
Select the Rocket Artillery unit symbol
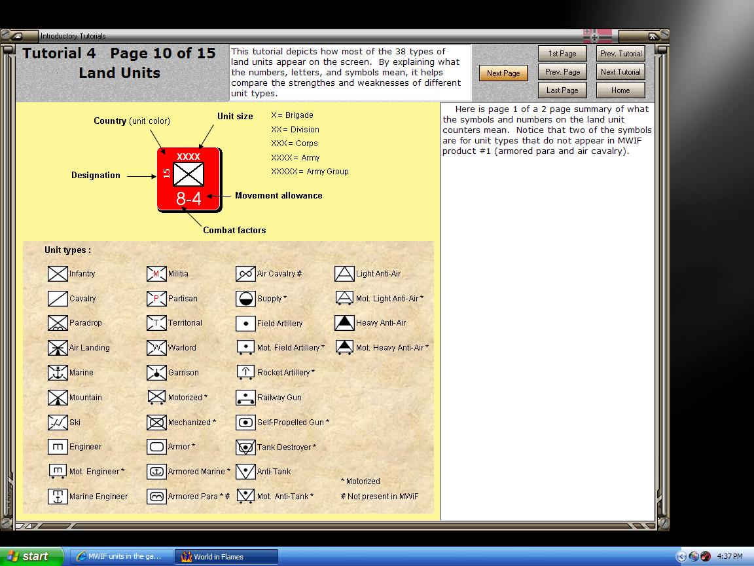click(x=245, y=373)
